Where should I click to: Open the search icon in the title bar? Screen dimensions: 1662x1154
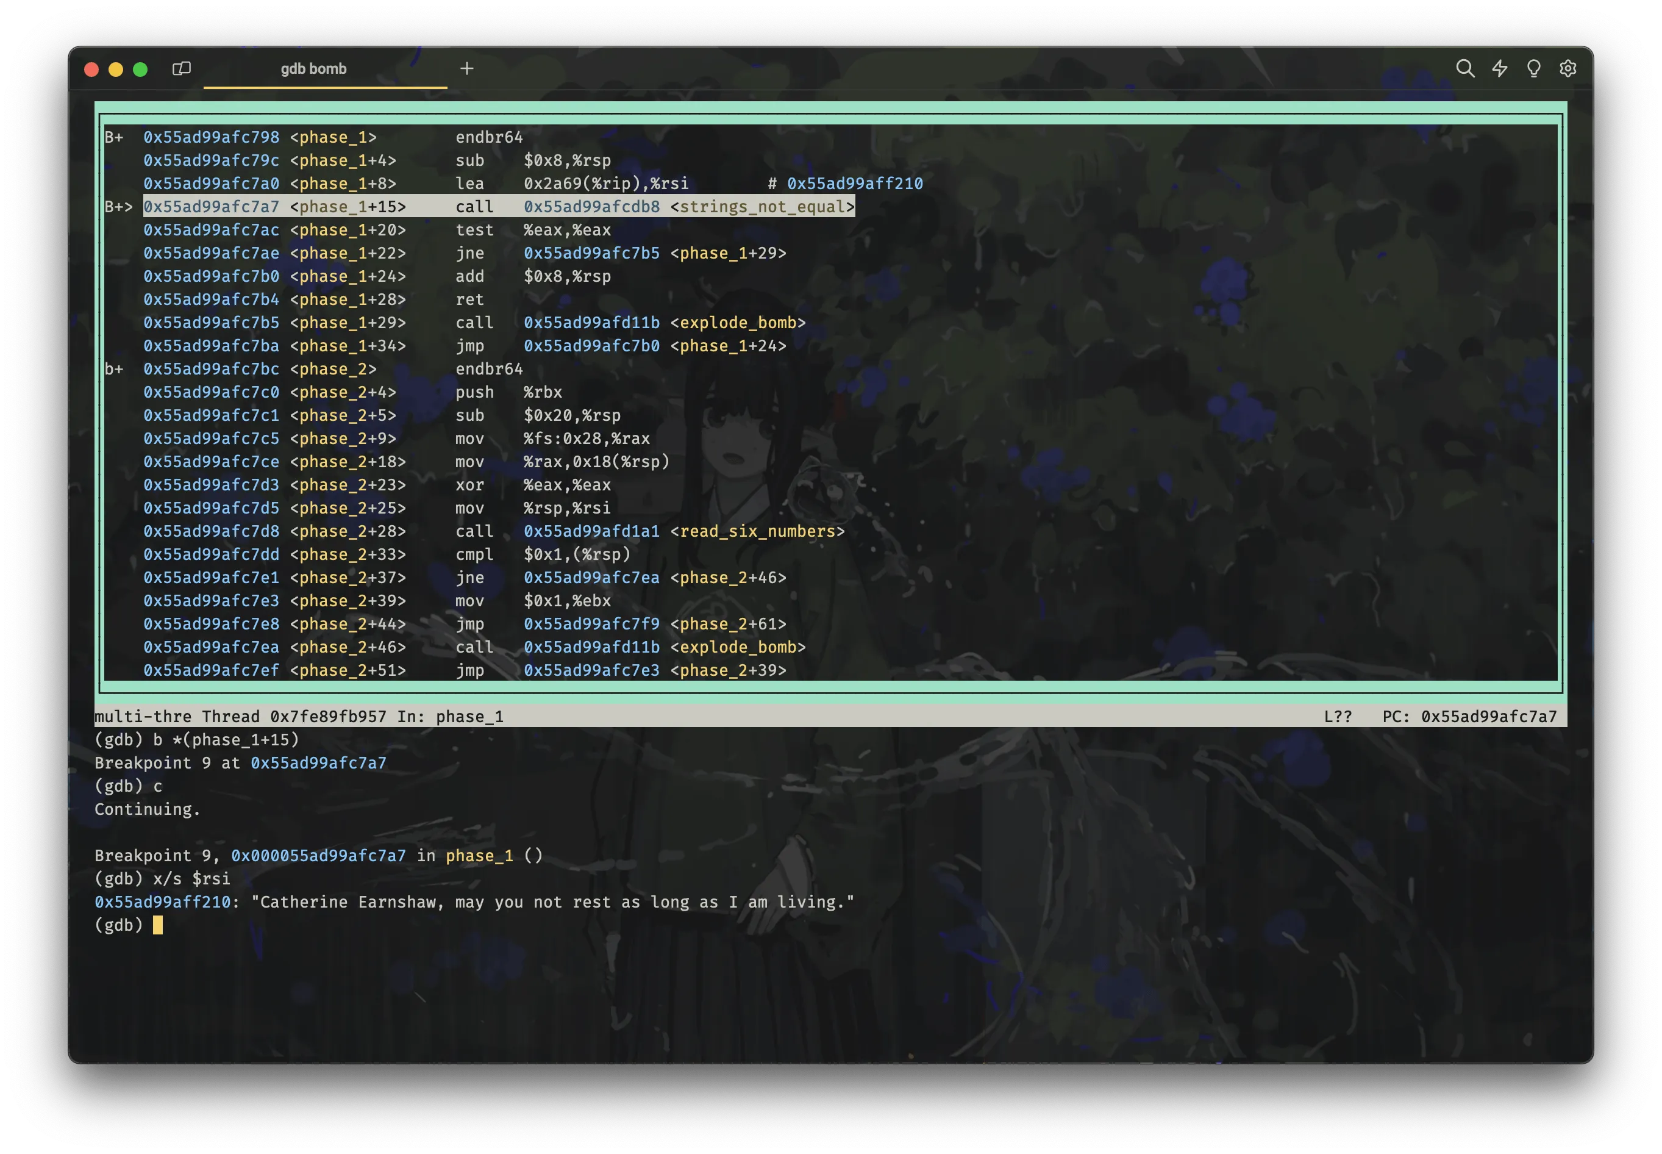tap(1464, 69)
